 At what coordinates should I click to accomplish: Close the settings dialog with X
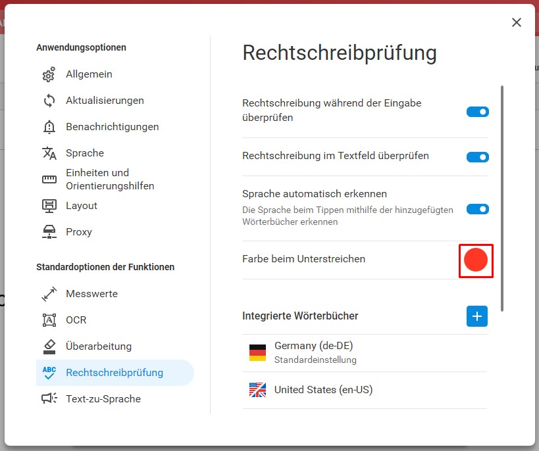517,22
